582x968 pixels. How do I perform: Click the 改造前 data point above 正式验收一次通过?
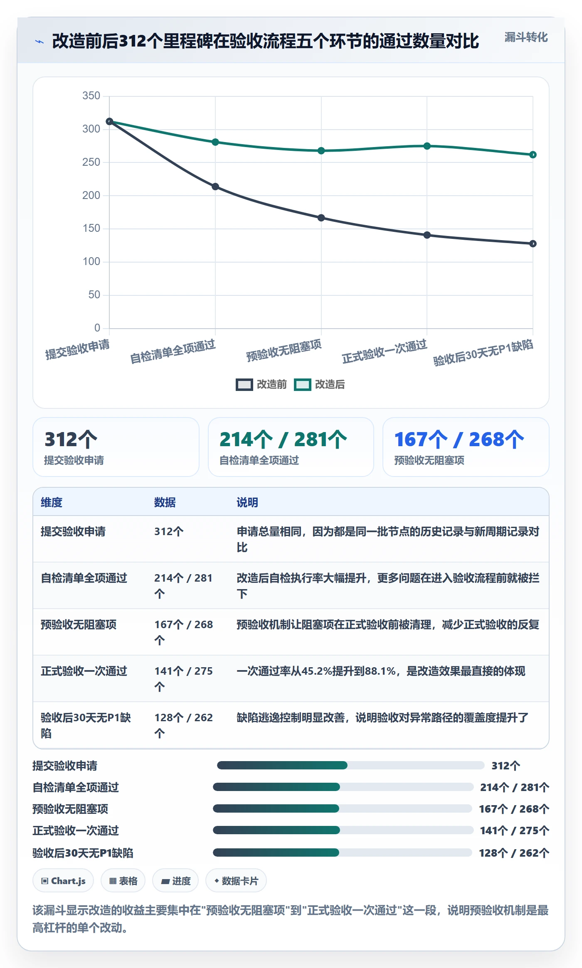[x=427, y=235]
